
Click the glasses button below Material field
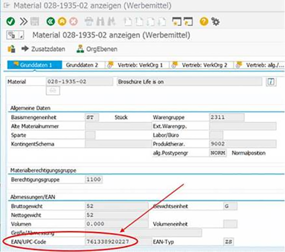pos(53,90)
